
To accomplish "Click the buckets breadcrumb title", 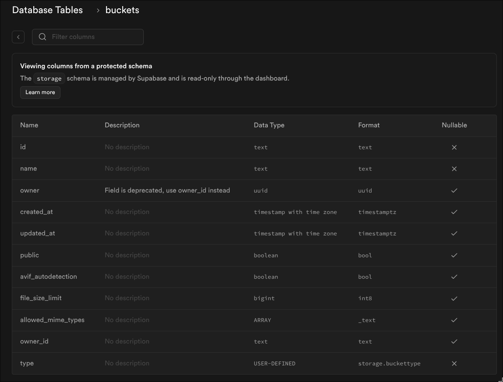I will pos(122,10).
